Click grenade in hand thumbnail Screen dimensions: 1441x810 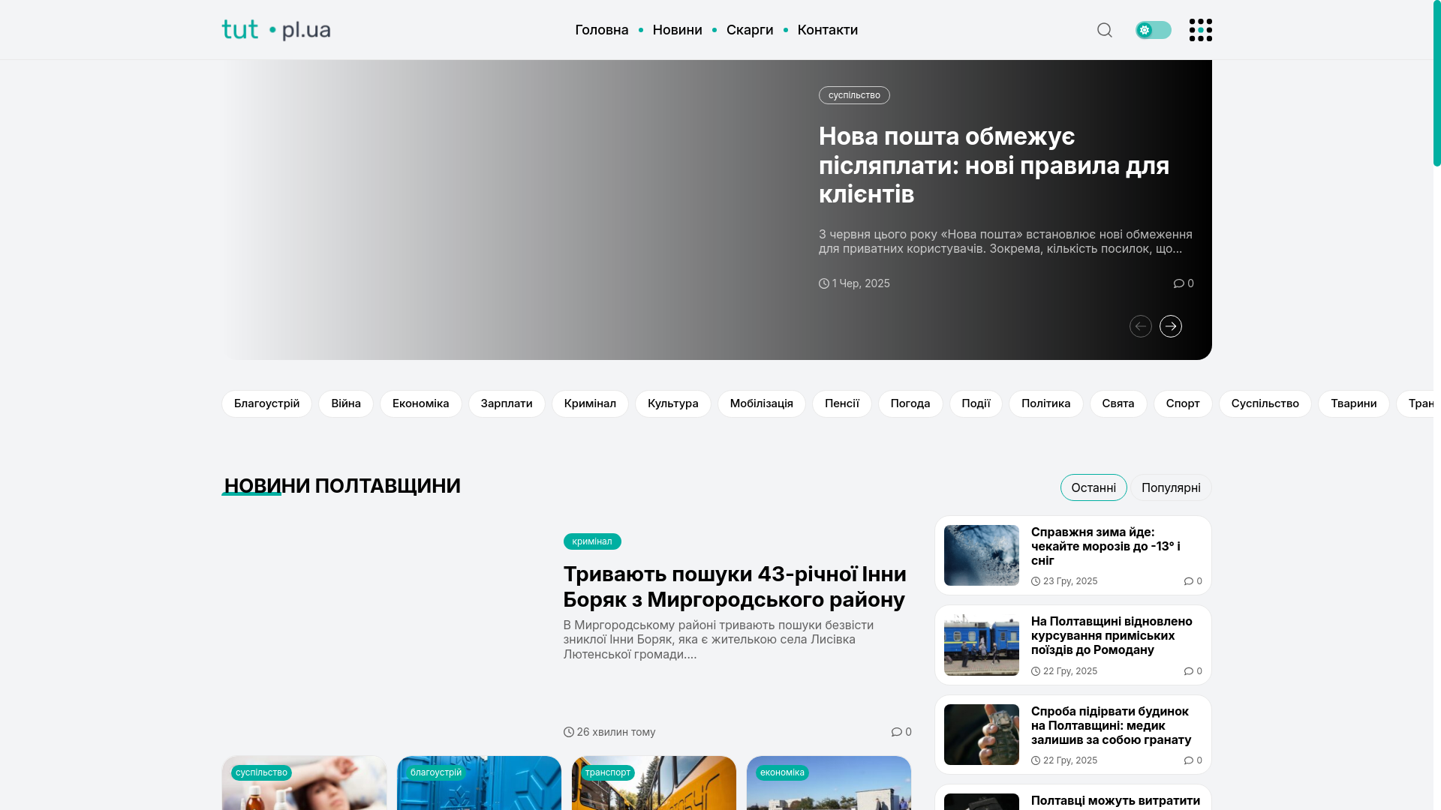(981, 734)
